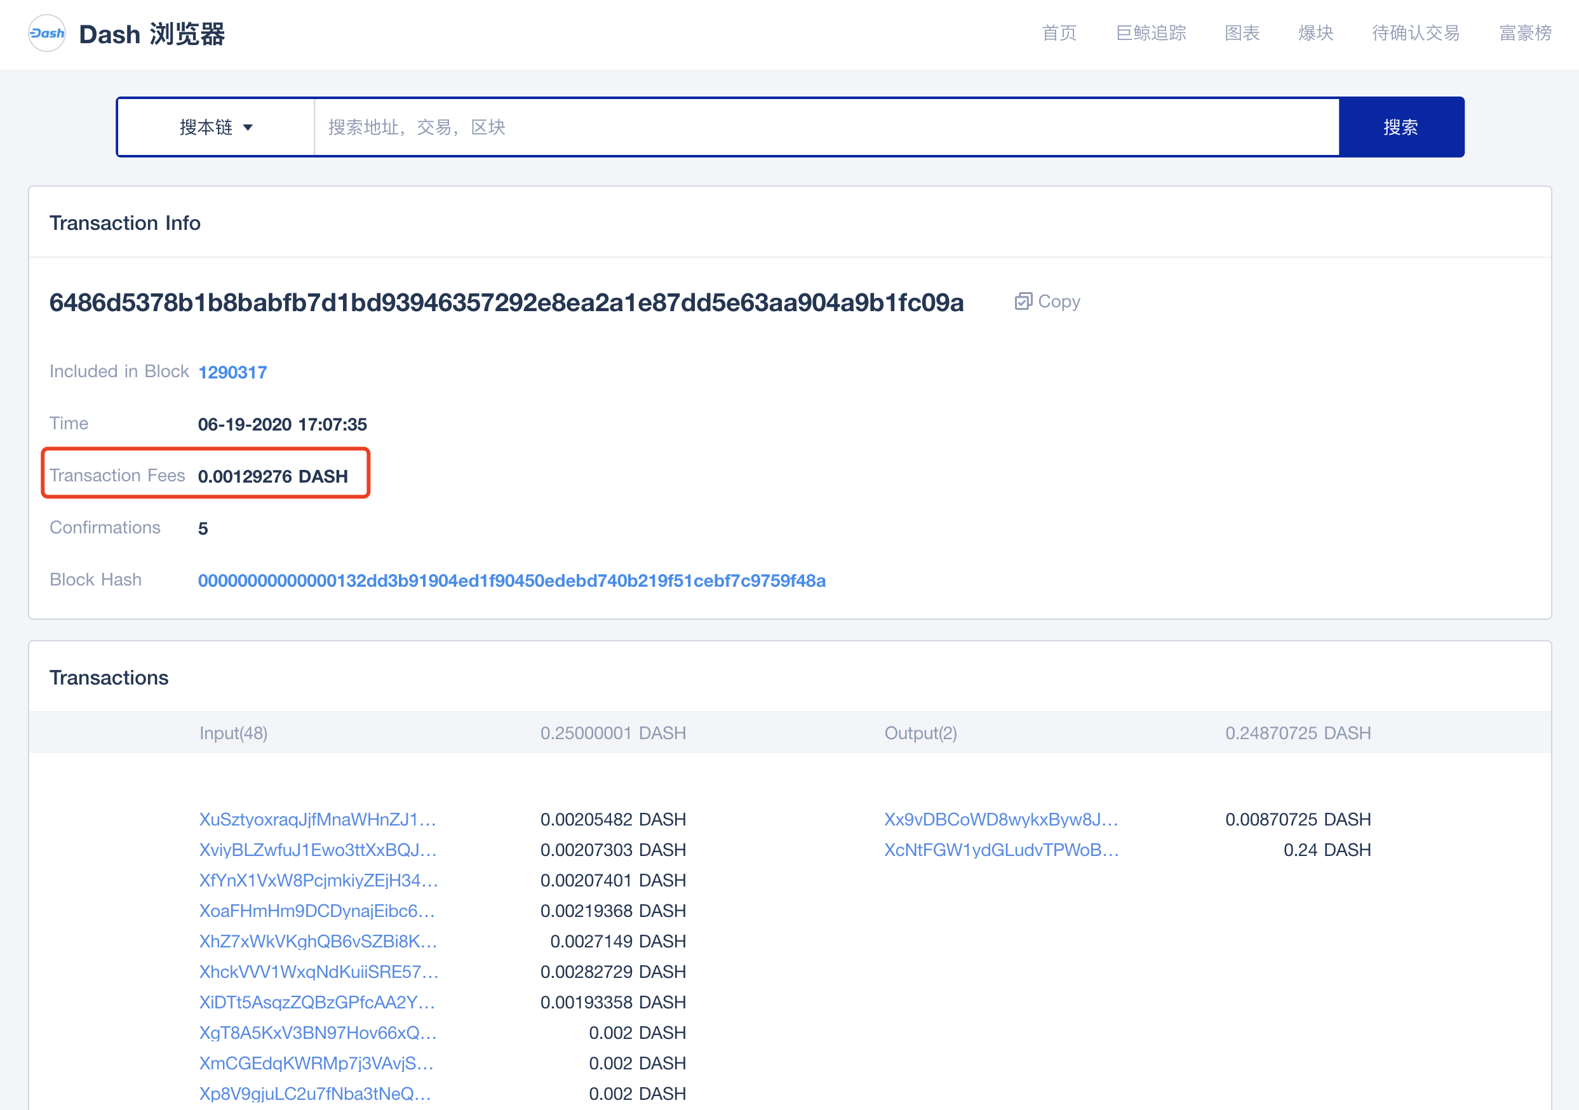Open input address XviyBLZwfuJ1Ewo3ttXxBQJ…
The height and width of the screenshot is (1110, 1579).
coord(318,850)
